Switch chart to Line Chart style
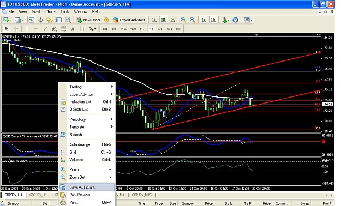Screen dimensions: 341x206 coord(172,20)
